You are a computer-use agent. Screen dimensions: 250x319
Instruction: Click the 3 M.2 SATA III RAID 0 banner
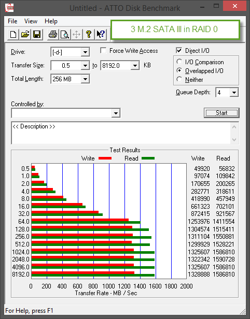[175, 30]
